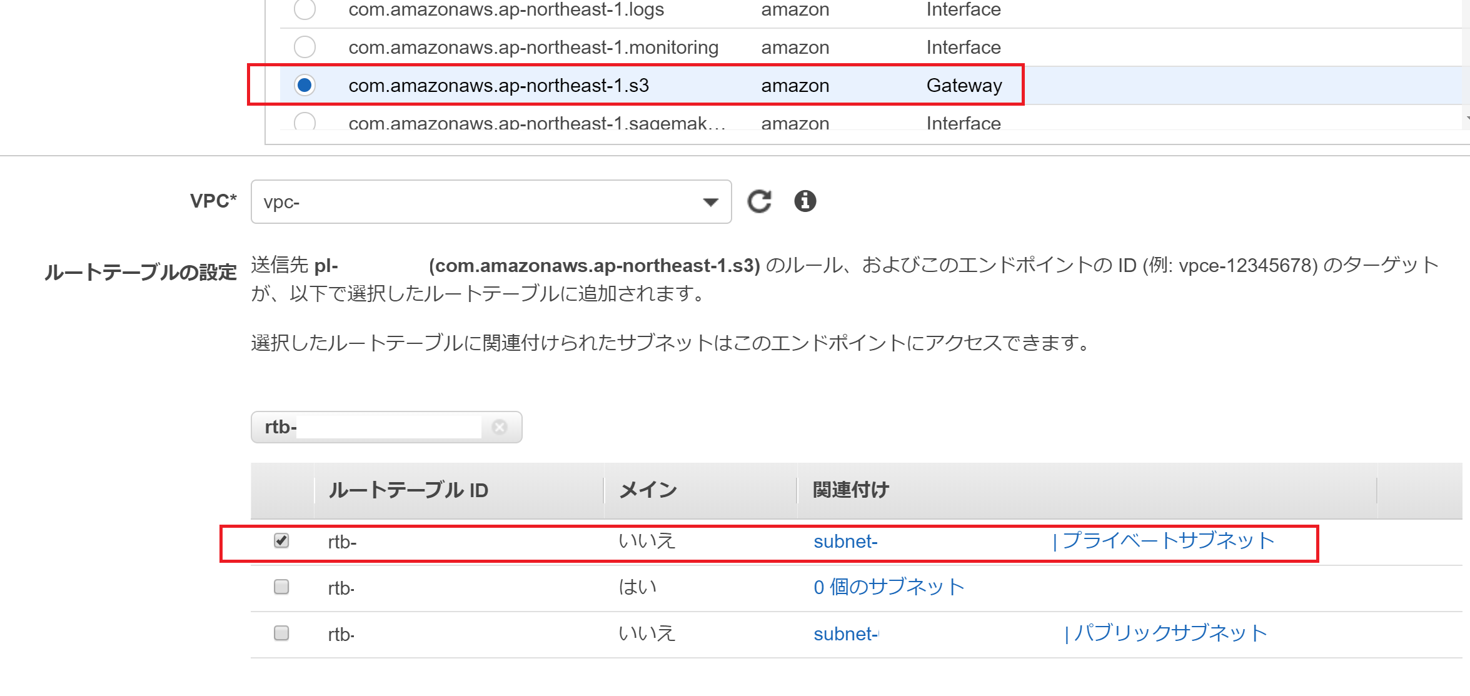Check the public subnet route table checkbox
The image size is (1470, 696).
point(281,633)
